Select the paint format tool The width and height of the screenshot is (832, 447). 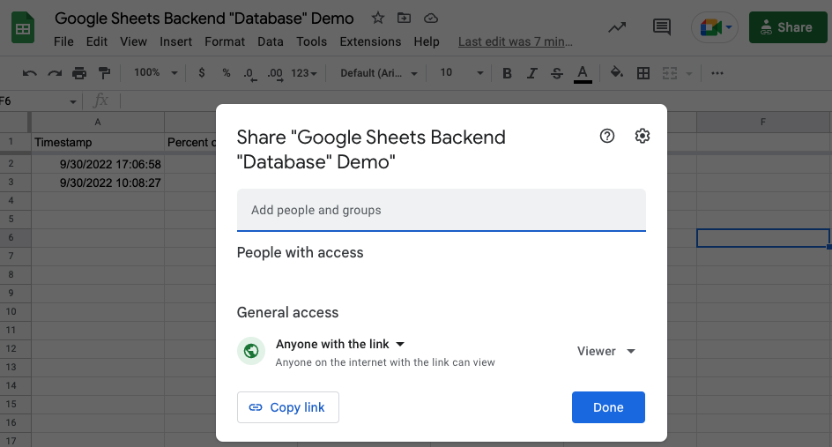pyautogui.click(x=105, y=73)
